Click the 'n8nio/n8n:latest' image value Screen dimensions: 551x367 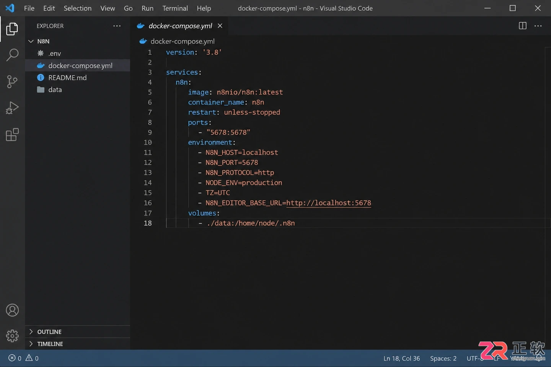(250, 92)
